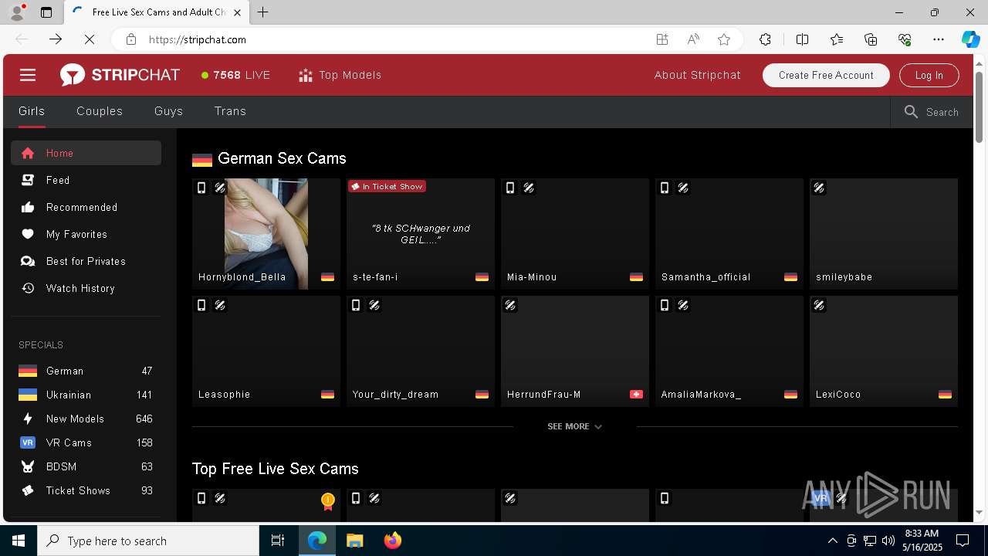Switch to the Couples tab
The width and height of the screenshot is (988, 556).
pos(100,111)
